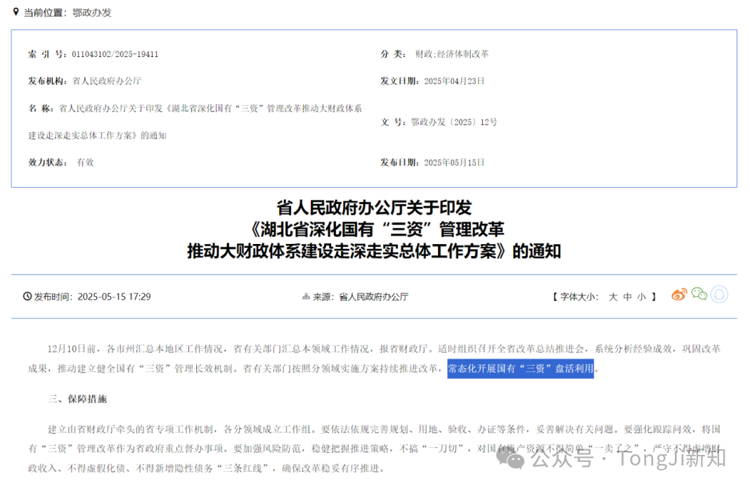Share the article via WeChat icon
Screen dimensions: 750x488
699,294
